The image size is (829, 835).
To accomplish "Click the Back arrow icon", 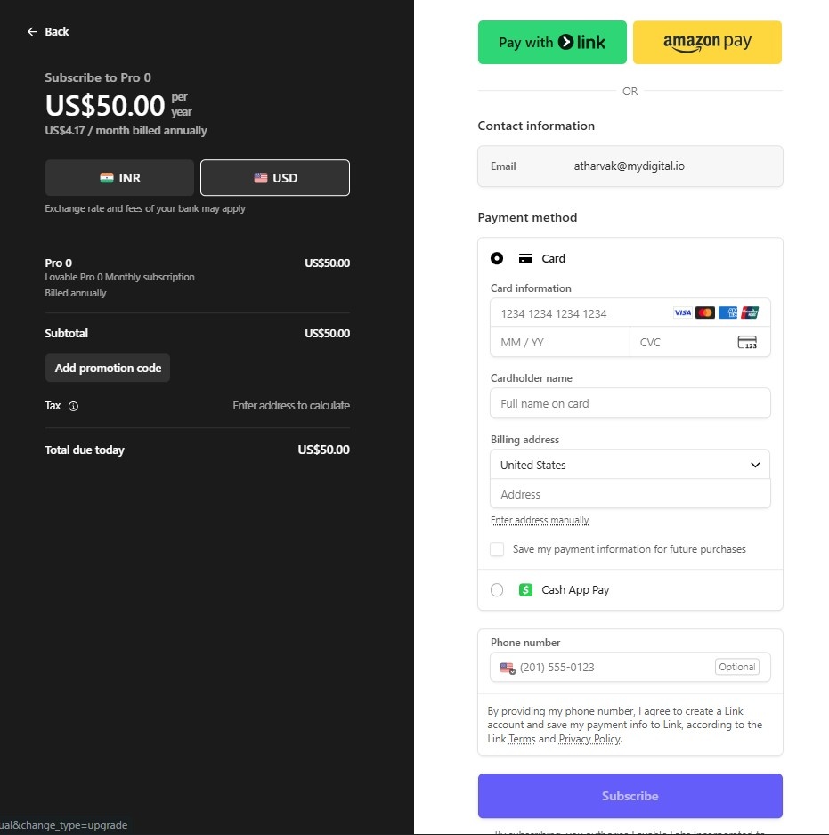I will click(x=32, y=32).
